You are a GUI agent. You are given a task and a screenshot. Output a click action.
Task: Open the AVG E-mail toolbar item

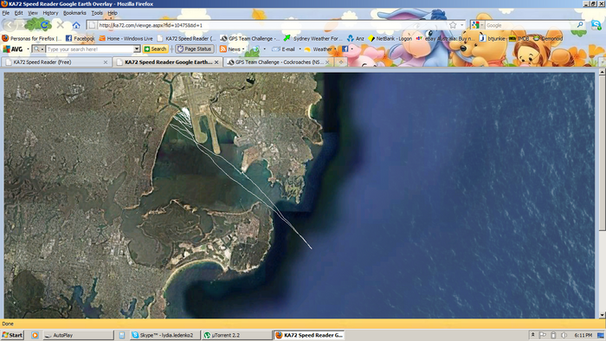coord(284,49)
